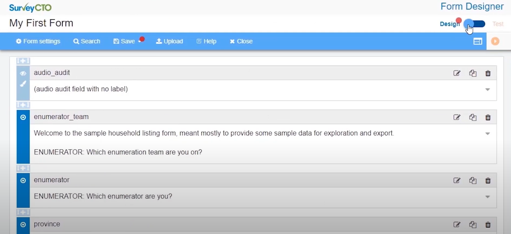
Task: Click the SurveyCTO logo
Action: coord(30,8)
